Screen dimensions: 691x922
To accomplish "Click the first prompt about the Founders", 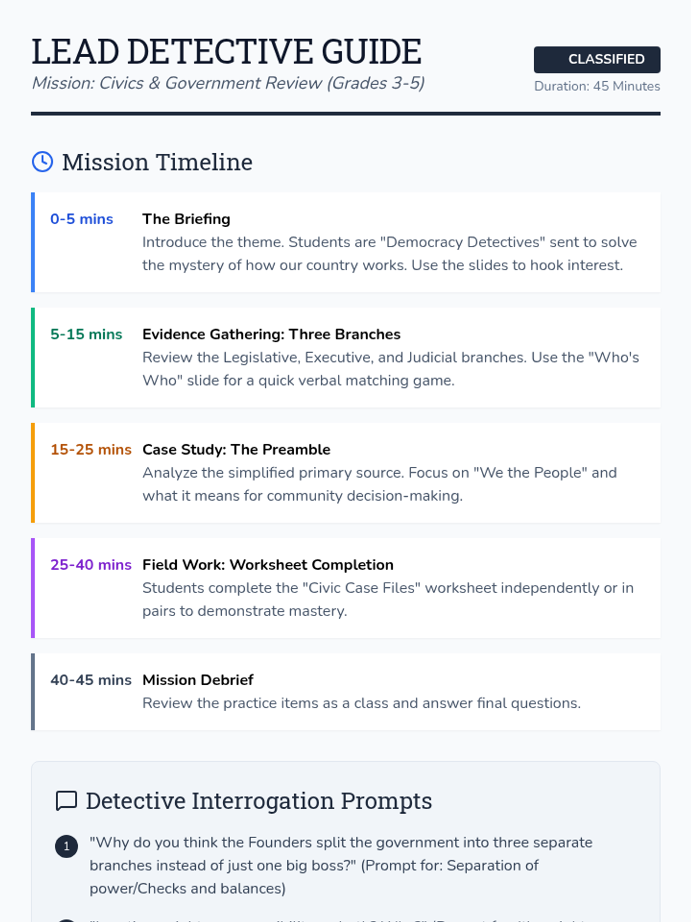I will point(341,866).
